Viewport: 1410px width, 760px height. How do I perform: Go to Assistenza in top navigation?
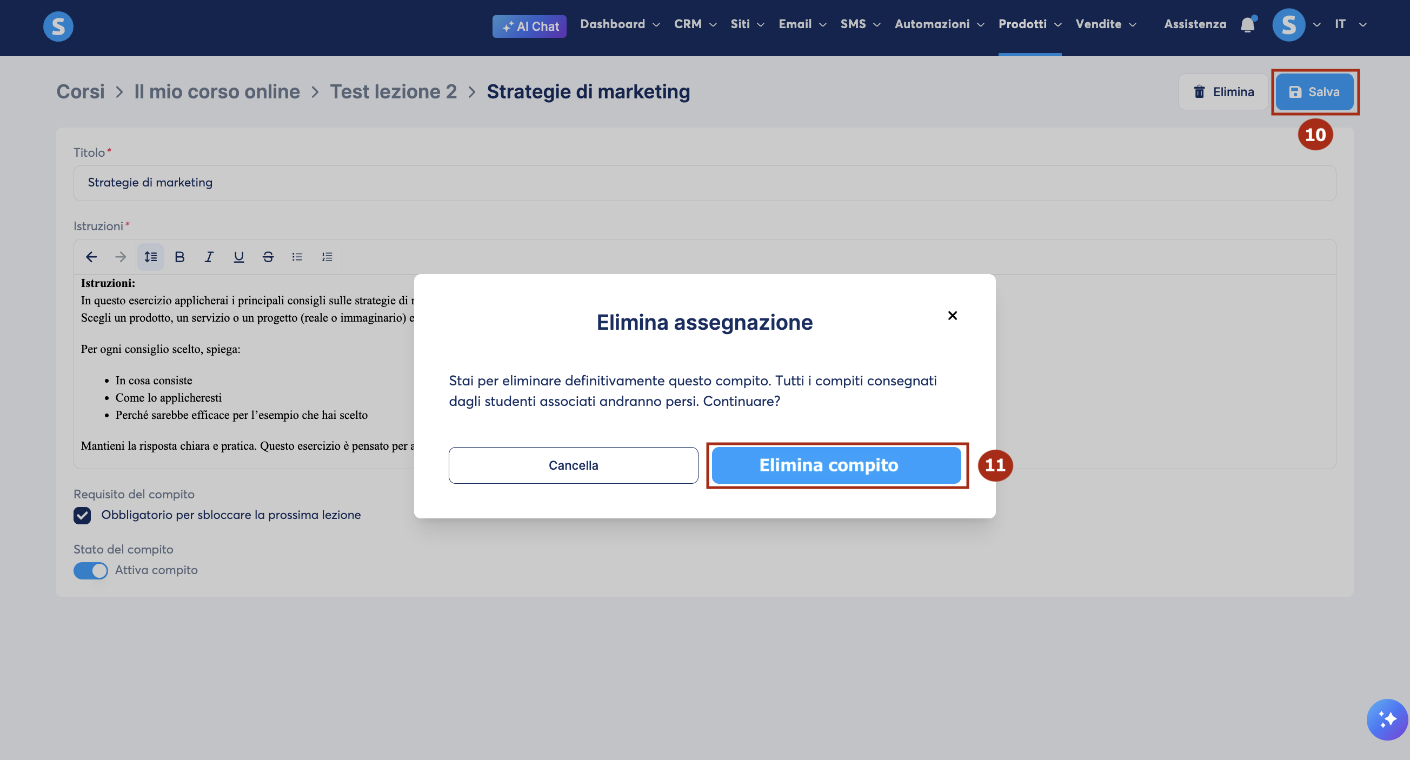coord(1194,24)
